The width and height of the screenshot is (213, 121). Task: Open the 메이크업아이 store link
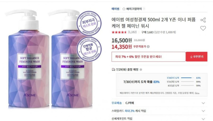pyautogui.click(x=134, y=9)
